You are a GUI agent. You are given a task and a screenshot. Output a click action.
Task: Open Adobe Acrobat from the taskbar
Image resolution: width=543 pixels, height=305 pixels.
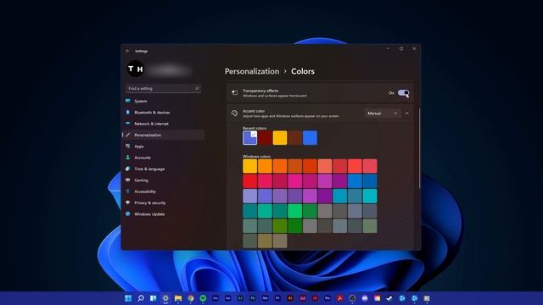coord(339,298)
